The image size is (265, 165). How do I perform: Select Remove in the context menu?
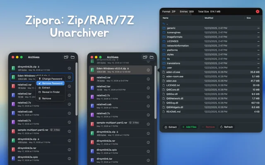coord(51,99)
